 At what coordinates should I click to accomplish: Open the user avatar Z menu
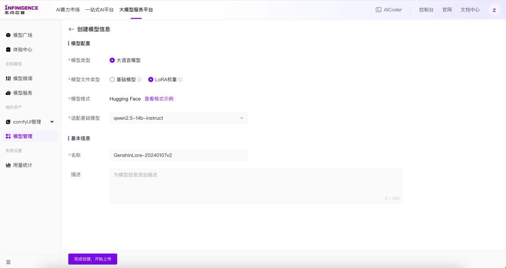point(494,10)
